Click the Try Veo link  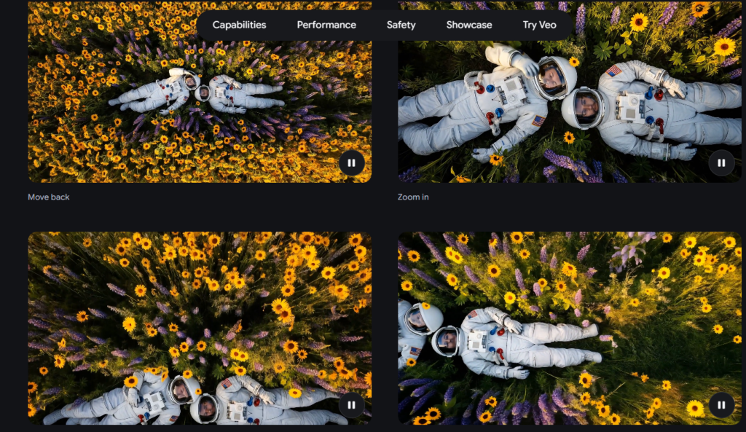[x=539, y=25]
